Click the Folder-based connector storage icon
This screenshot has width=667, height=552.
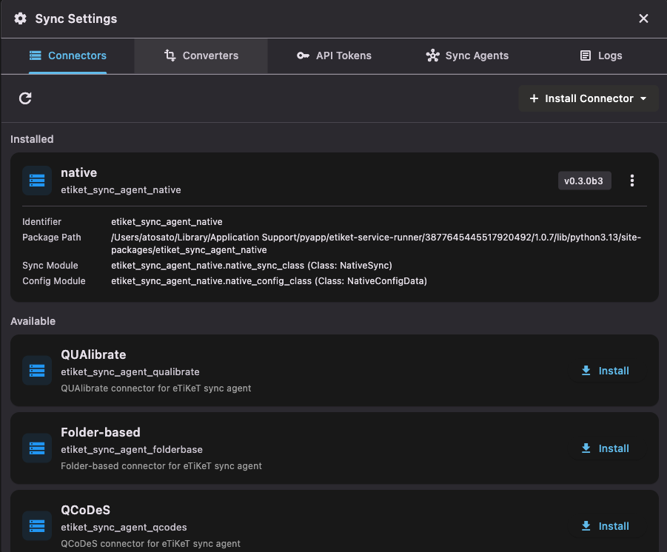coord(37,448)
